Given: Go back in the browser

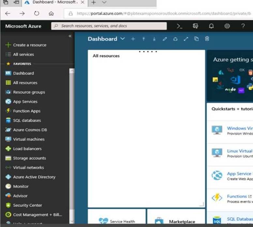Looking at the screenshot, I should pyautogui.click(x=7, y=13).
